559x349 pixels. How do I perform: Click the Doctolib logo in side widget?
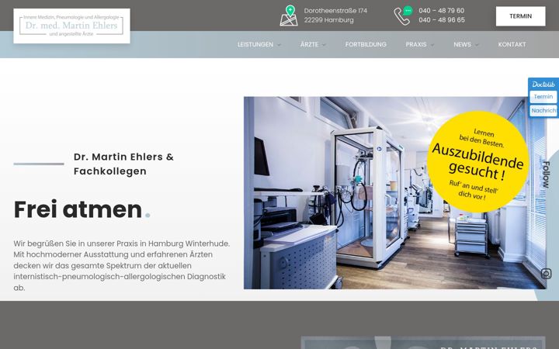pos(543,85)
